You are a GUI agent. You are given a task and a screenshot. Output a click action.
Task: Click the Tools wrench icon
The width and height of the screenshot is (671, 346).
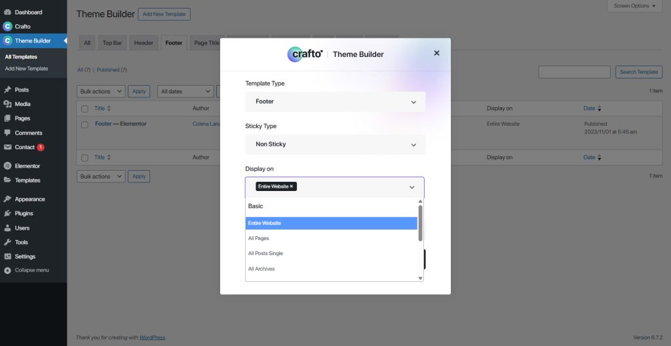(7, 242)
